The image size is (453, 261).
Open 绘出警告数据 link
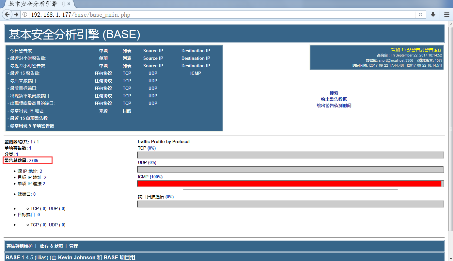coord(334,99)
